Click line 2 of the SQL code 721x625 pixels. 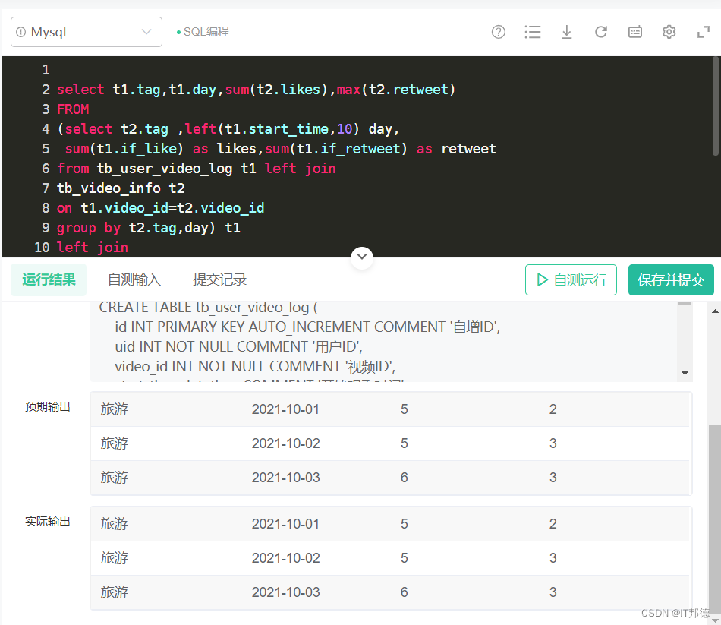pos(256,90)
